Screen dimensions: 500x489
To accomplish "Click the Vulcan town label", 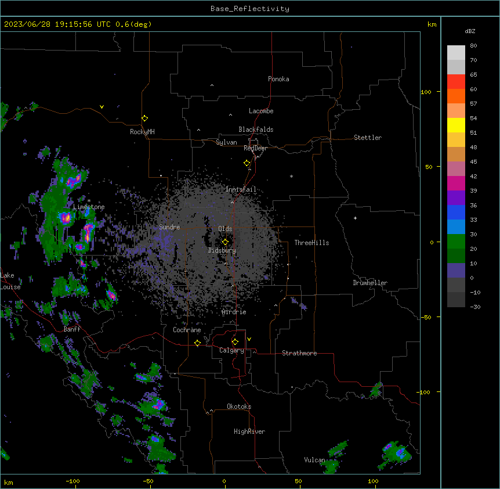I will 315,460.
